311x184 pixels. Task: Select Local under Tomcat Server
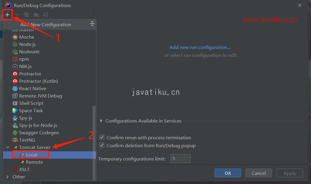[x=50, y=155]
